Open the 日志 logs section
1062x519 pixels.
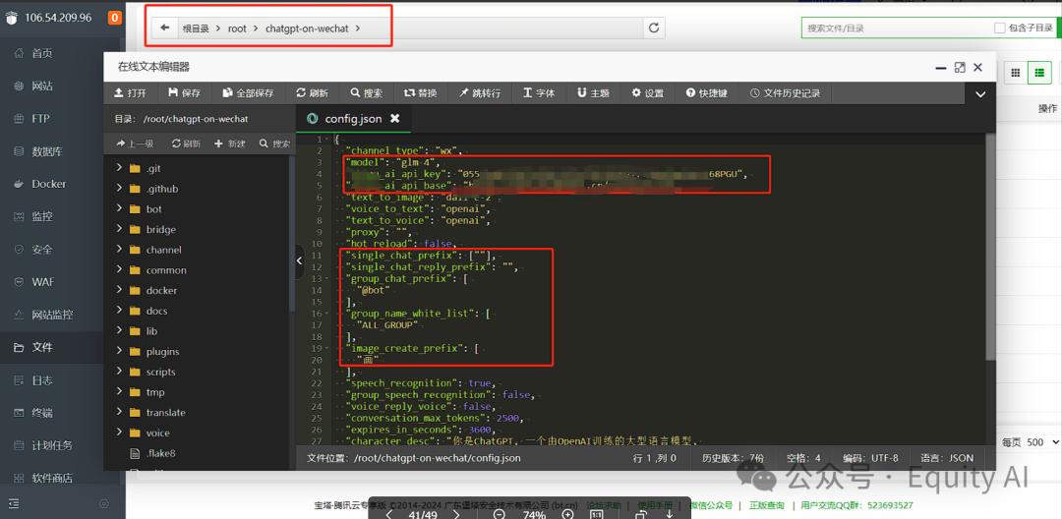pos(42,380)
